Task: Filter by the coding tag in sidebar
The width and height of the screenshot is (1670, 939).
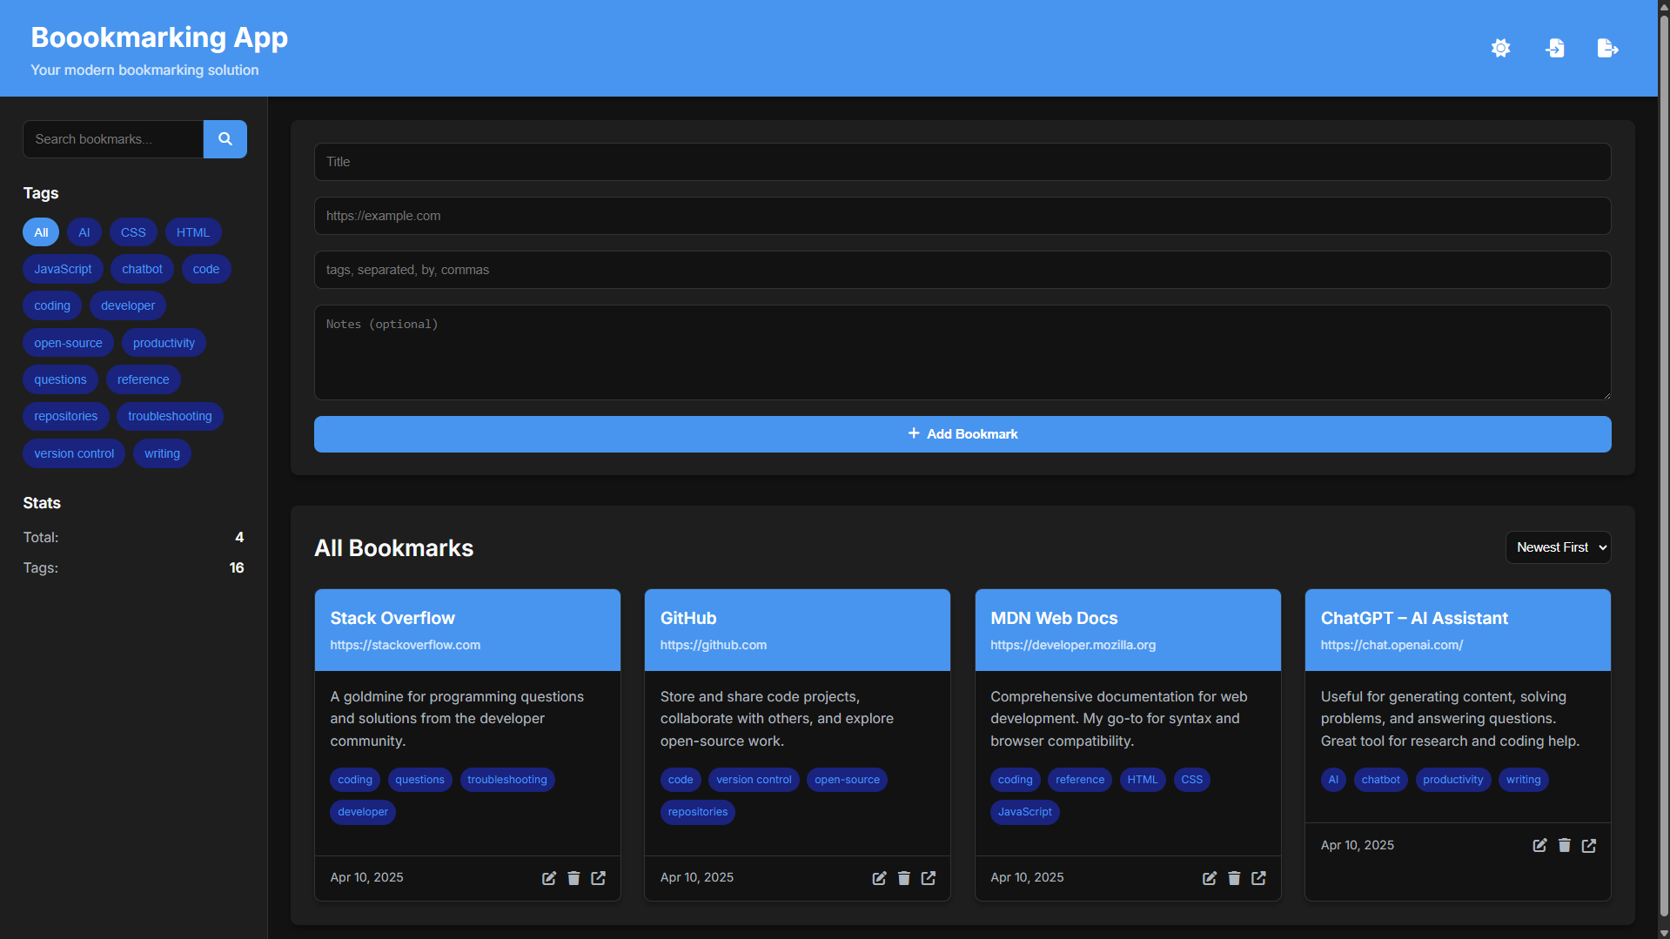Action: coord(52,305)
